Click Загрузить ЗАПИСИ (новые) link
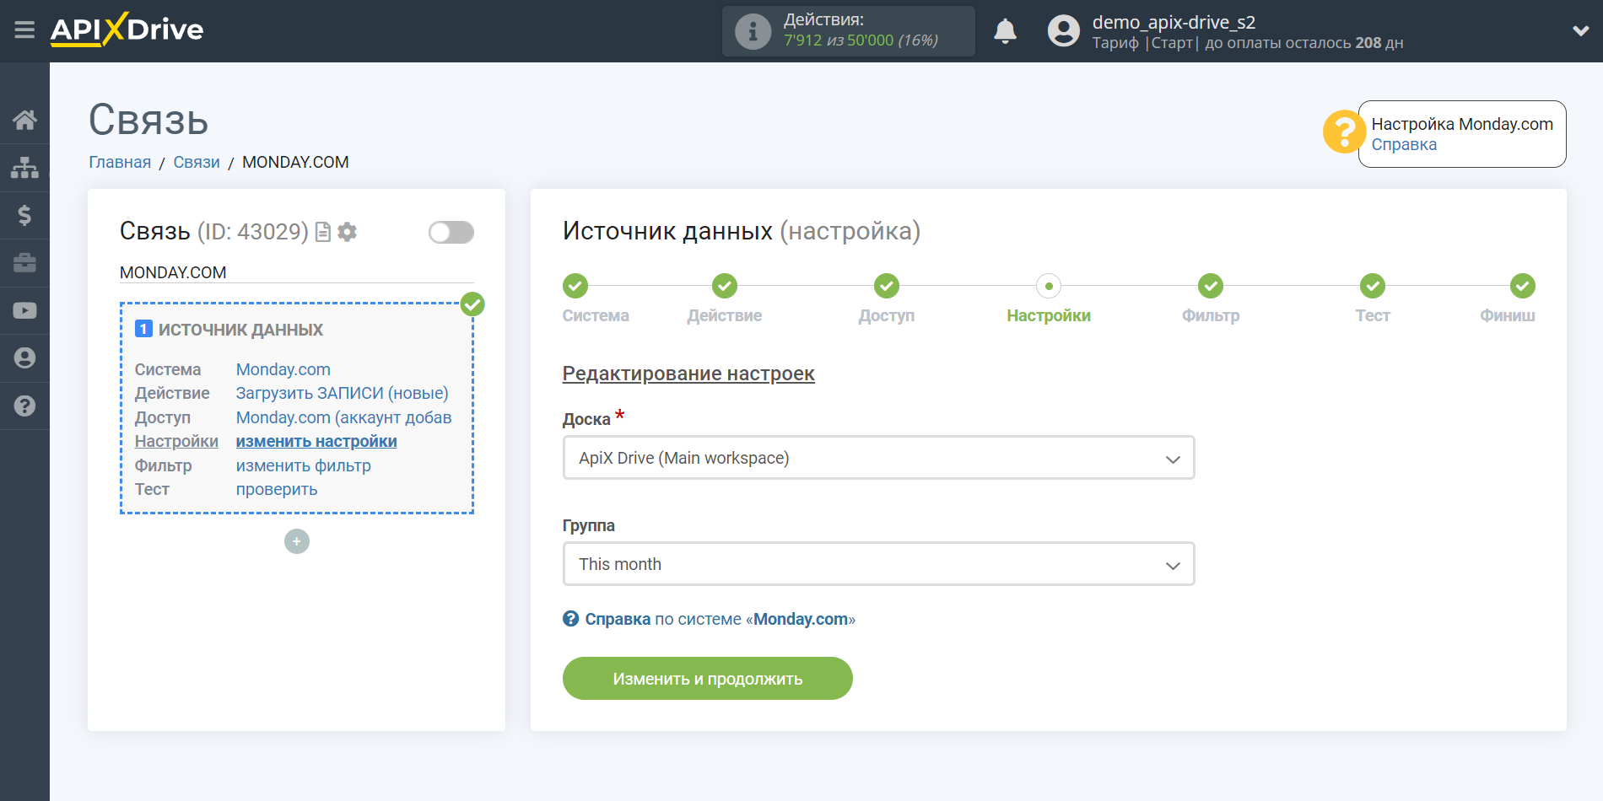The height and width of the screenshot is (801, 1603). point(342,393)
